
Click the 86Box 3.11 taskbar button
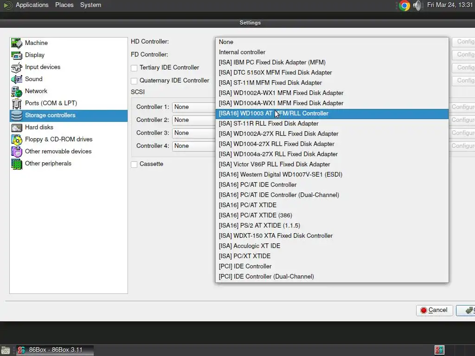(55, 350)
